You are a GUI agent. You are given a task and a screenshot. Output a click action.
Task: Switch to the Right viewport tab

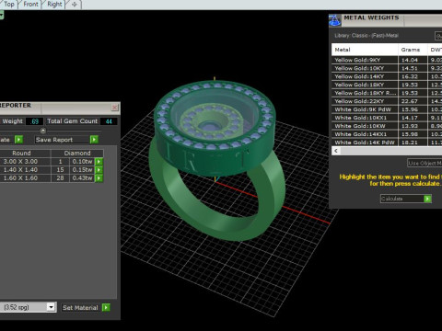tap(54, 5)
